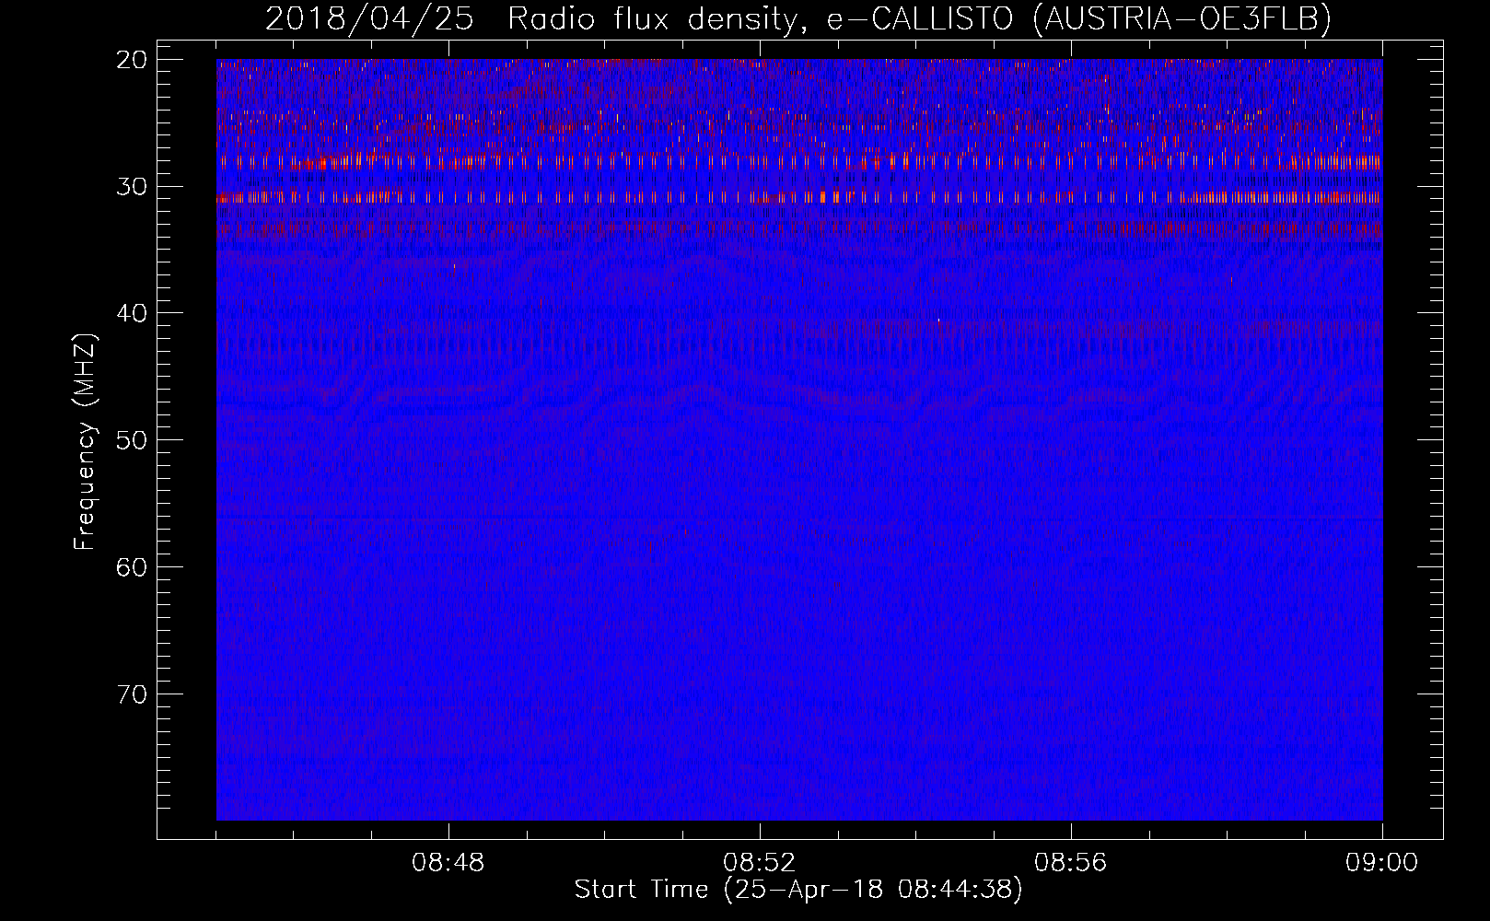The width and height of the screenshot is (1490, 921).
Task: Click the 'Frequency (MHZ)' axis label
Action: pyautogui.click(x=85, y=442)
